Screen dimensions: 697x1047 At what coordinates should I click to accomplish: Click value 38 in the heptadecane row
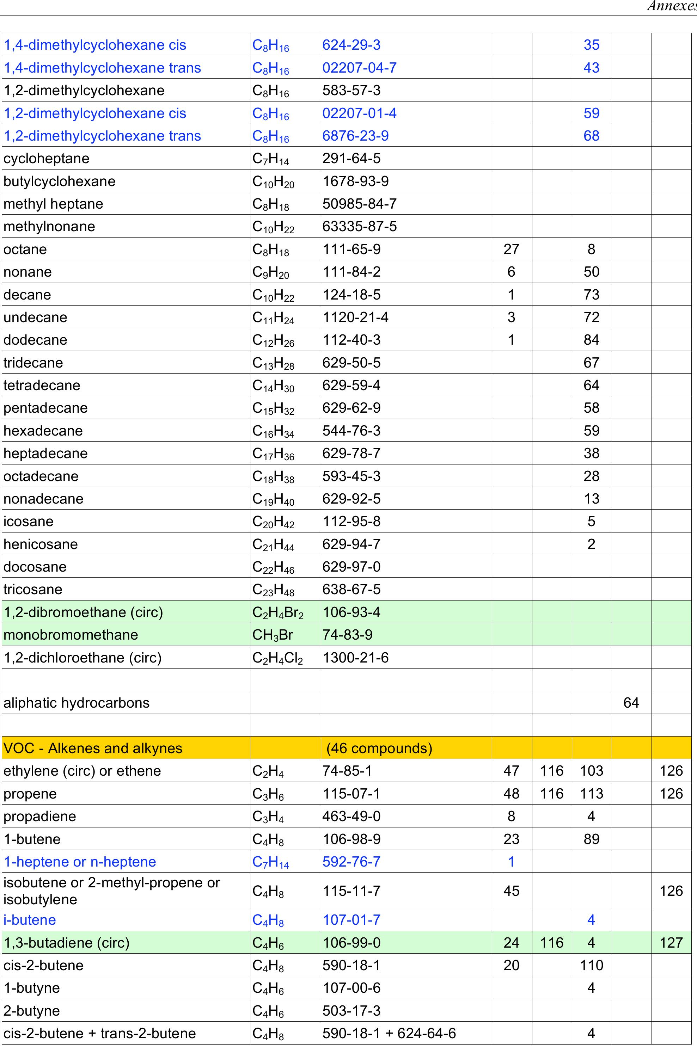pos(591,453)
